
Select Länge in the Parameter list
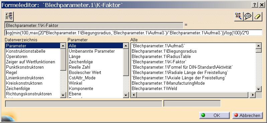click(x=95, y=56)
